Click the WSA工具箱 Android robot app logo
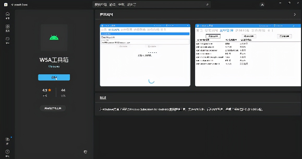Image resolution: width=302 pixels, height=159 pixels. click(54, 37)
